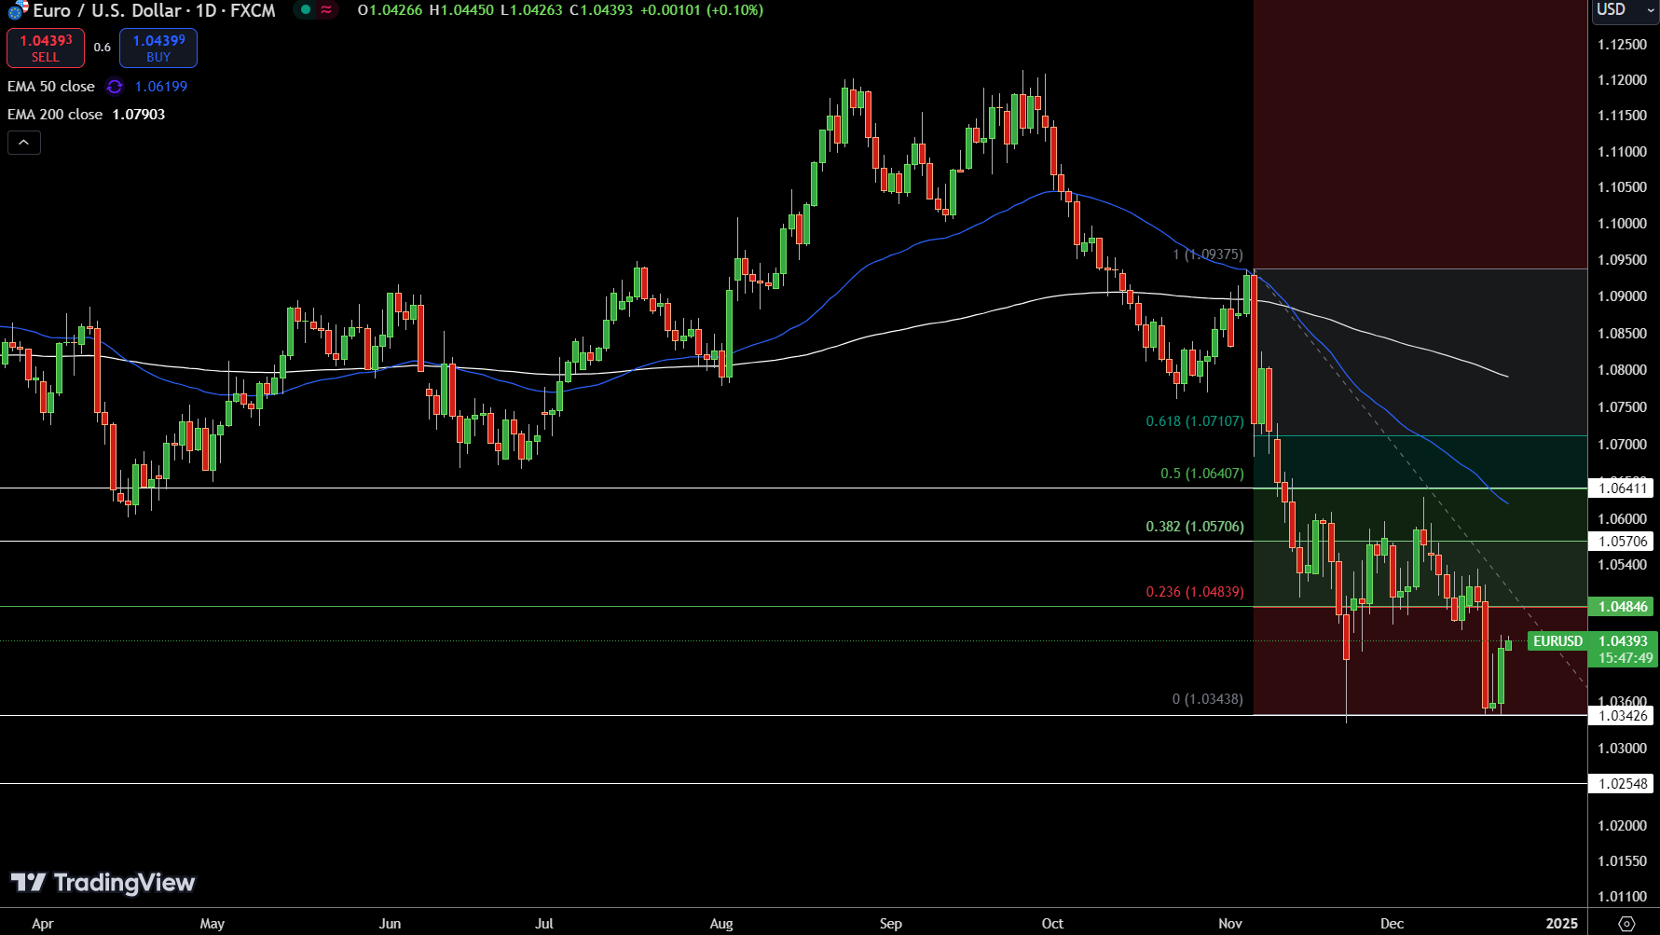
Task: Click the TradingView logo
Action: coord(103,882)
